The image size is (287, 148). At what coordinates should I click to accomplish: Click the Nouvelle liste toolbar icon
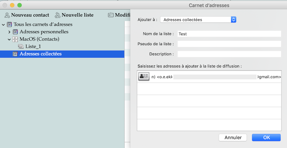(57, 15)
